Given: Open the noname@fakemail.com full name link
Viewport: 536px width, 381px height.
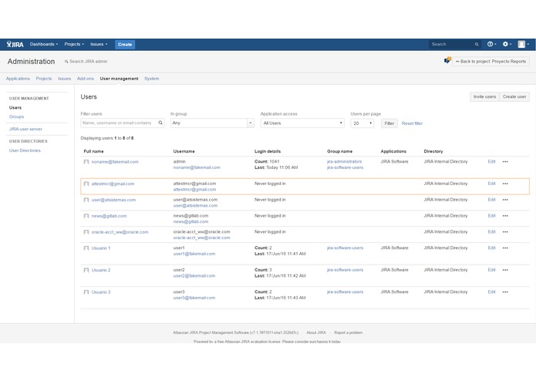Looking at the screenshot, I should 115,162.
